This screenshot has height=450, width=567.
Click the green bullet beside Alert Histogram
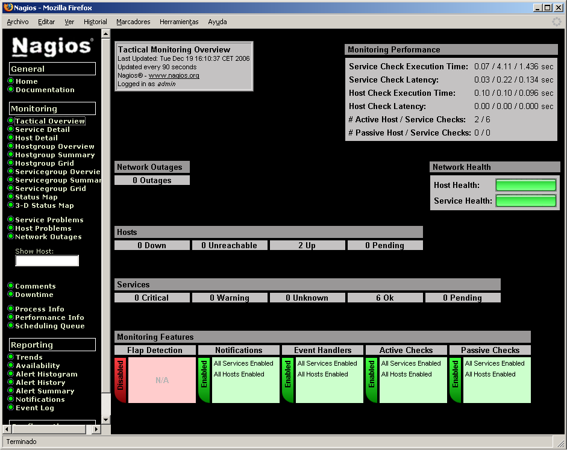pos(11,373)
